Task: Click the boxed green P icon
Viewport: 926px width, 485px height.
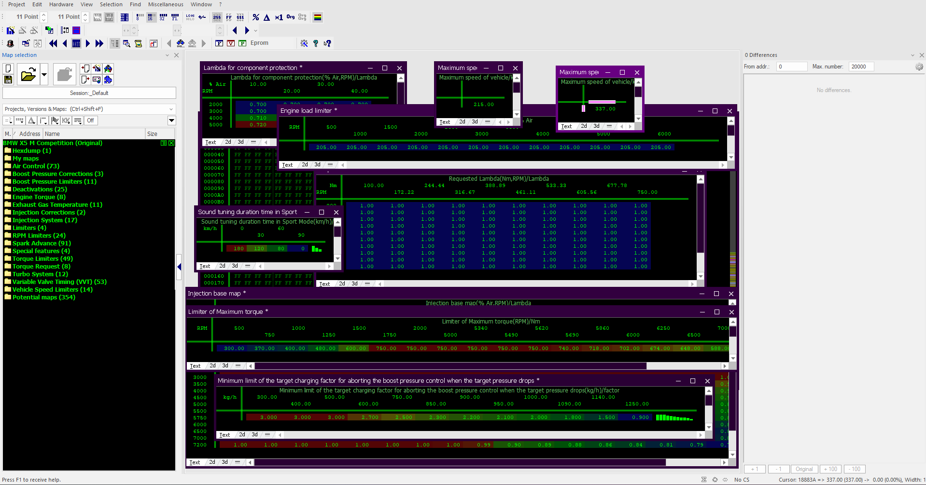Action: tap(242, 43)
